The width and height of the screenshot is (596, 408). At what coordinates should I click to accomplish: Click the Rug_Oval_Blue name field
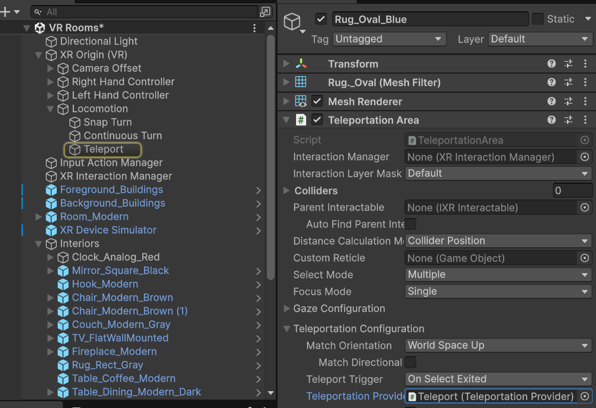tap(430, 19)
